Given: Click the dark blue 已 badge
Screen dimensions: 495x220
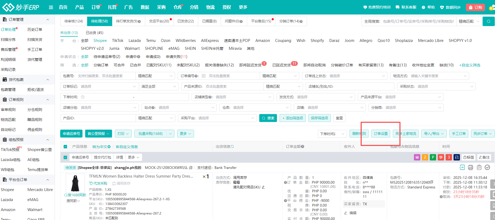Looking at the screenshot, I should (457, 157).
